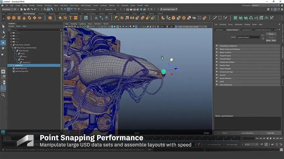Open the John Paul Gian... account dropdown
The image size is (284, 159).
169,9
